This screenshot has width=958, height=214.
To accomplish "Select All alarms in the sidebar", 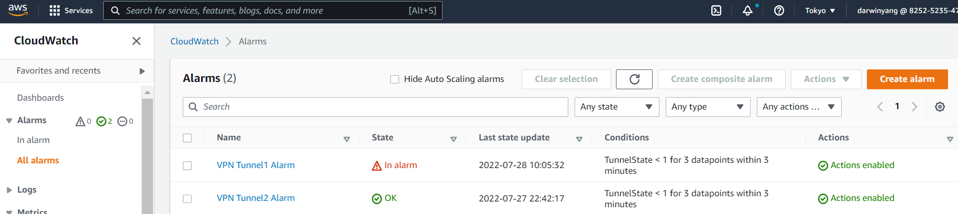I will tap(38, 160).
